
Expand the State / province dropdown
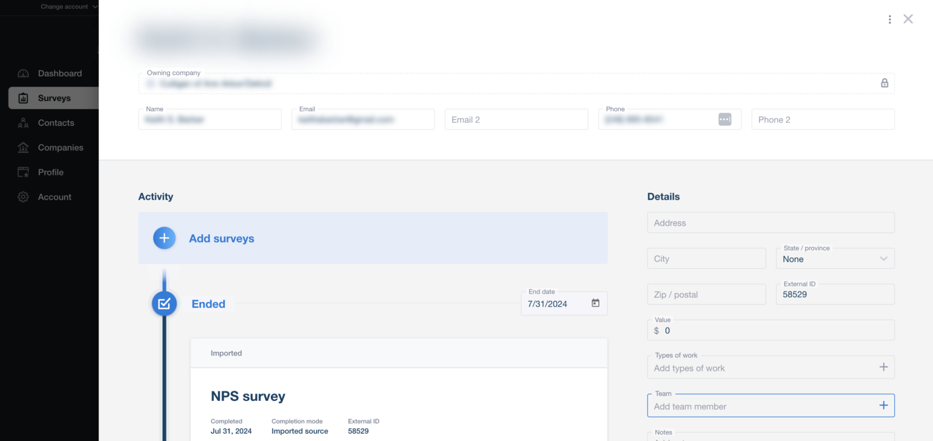point(885,258)
